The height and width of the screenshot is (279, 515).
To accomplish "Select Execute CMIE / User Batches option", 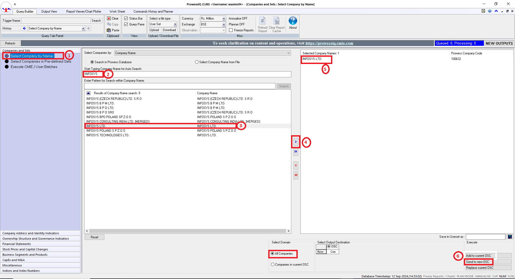I will [x=34, y=67].
